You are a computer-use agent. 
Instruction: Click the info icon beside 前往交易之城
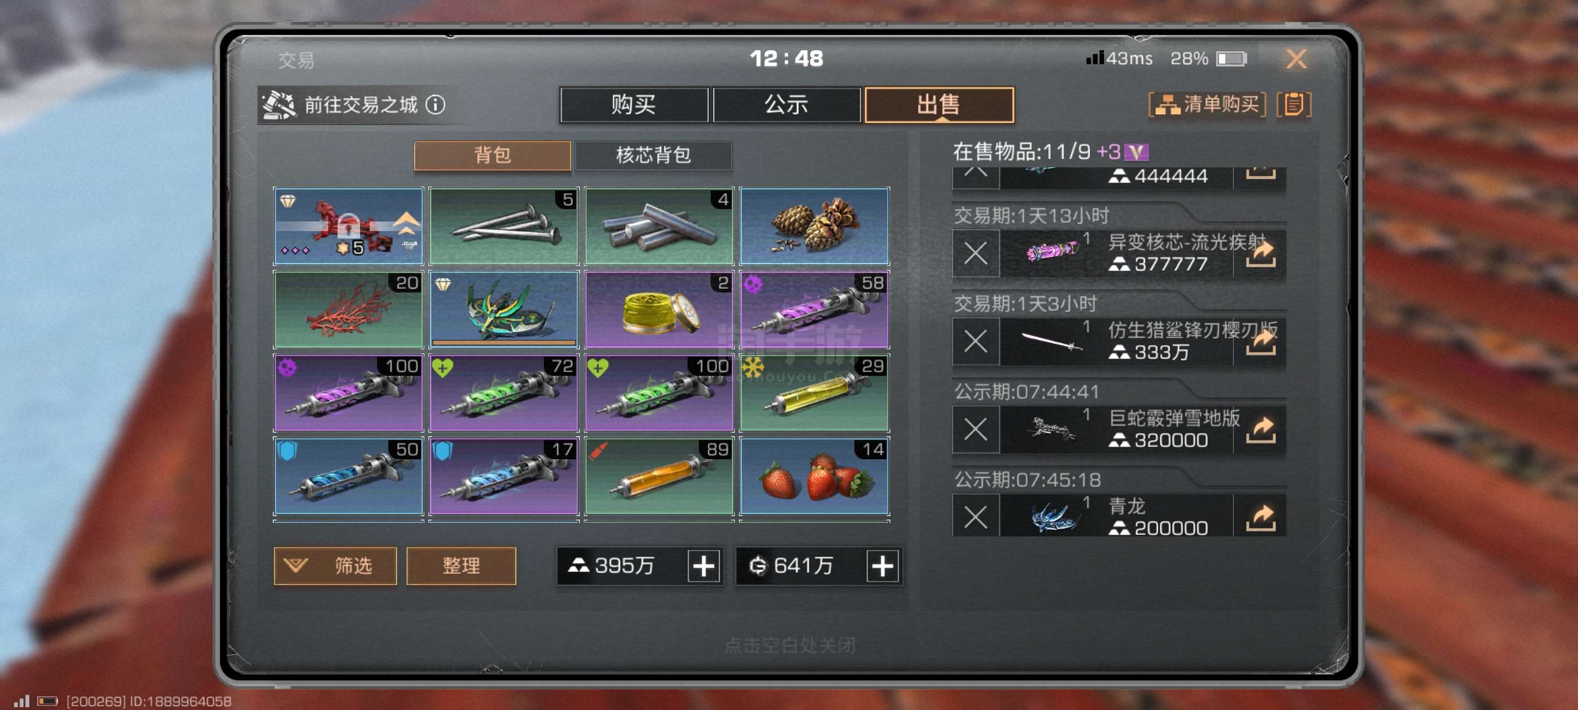[x=436, y=105]
